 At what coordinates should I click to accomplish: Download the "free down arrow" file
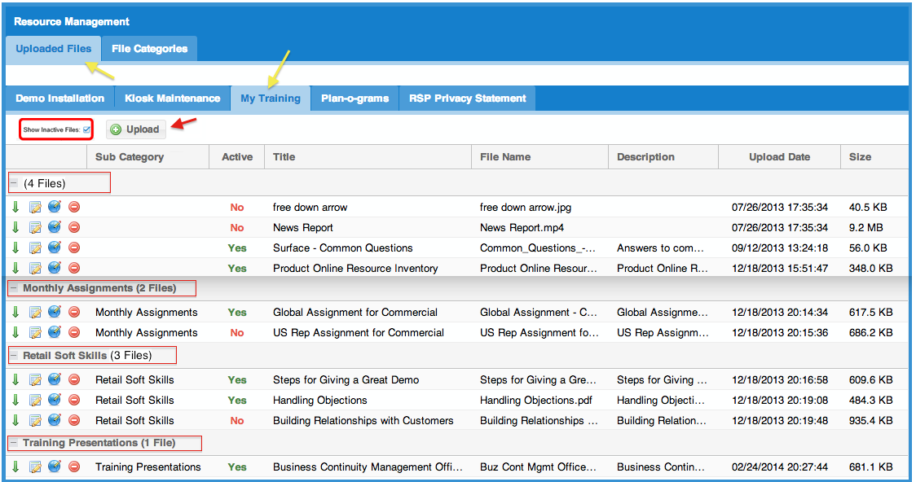15,207
